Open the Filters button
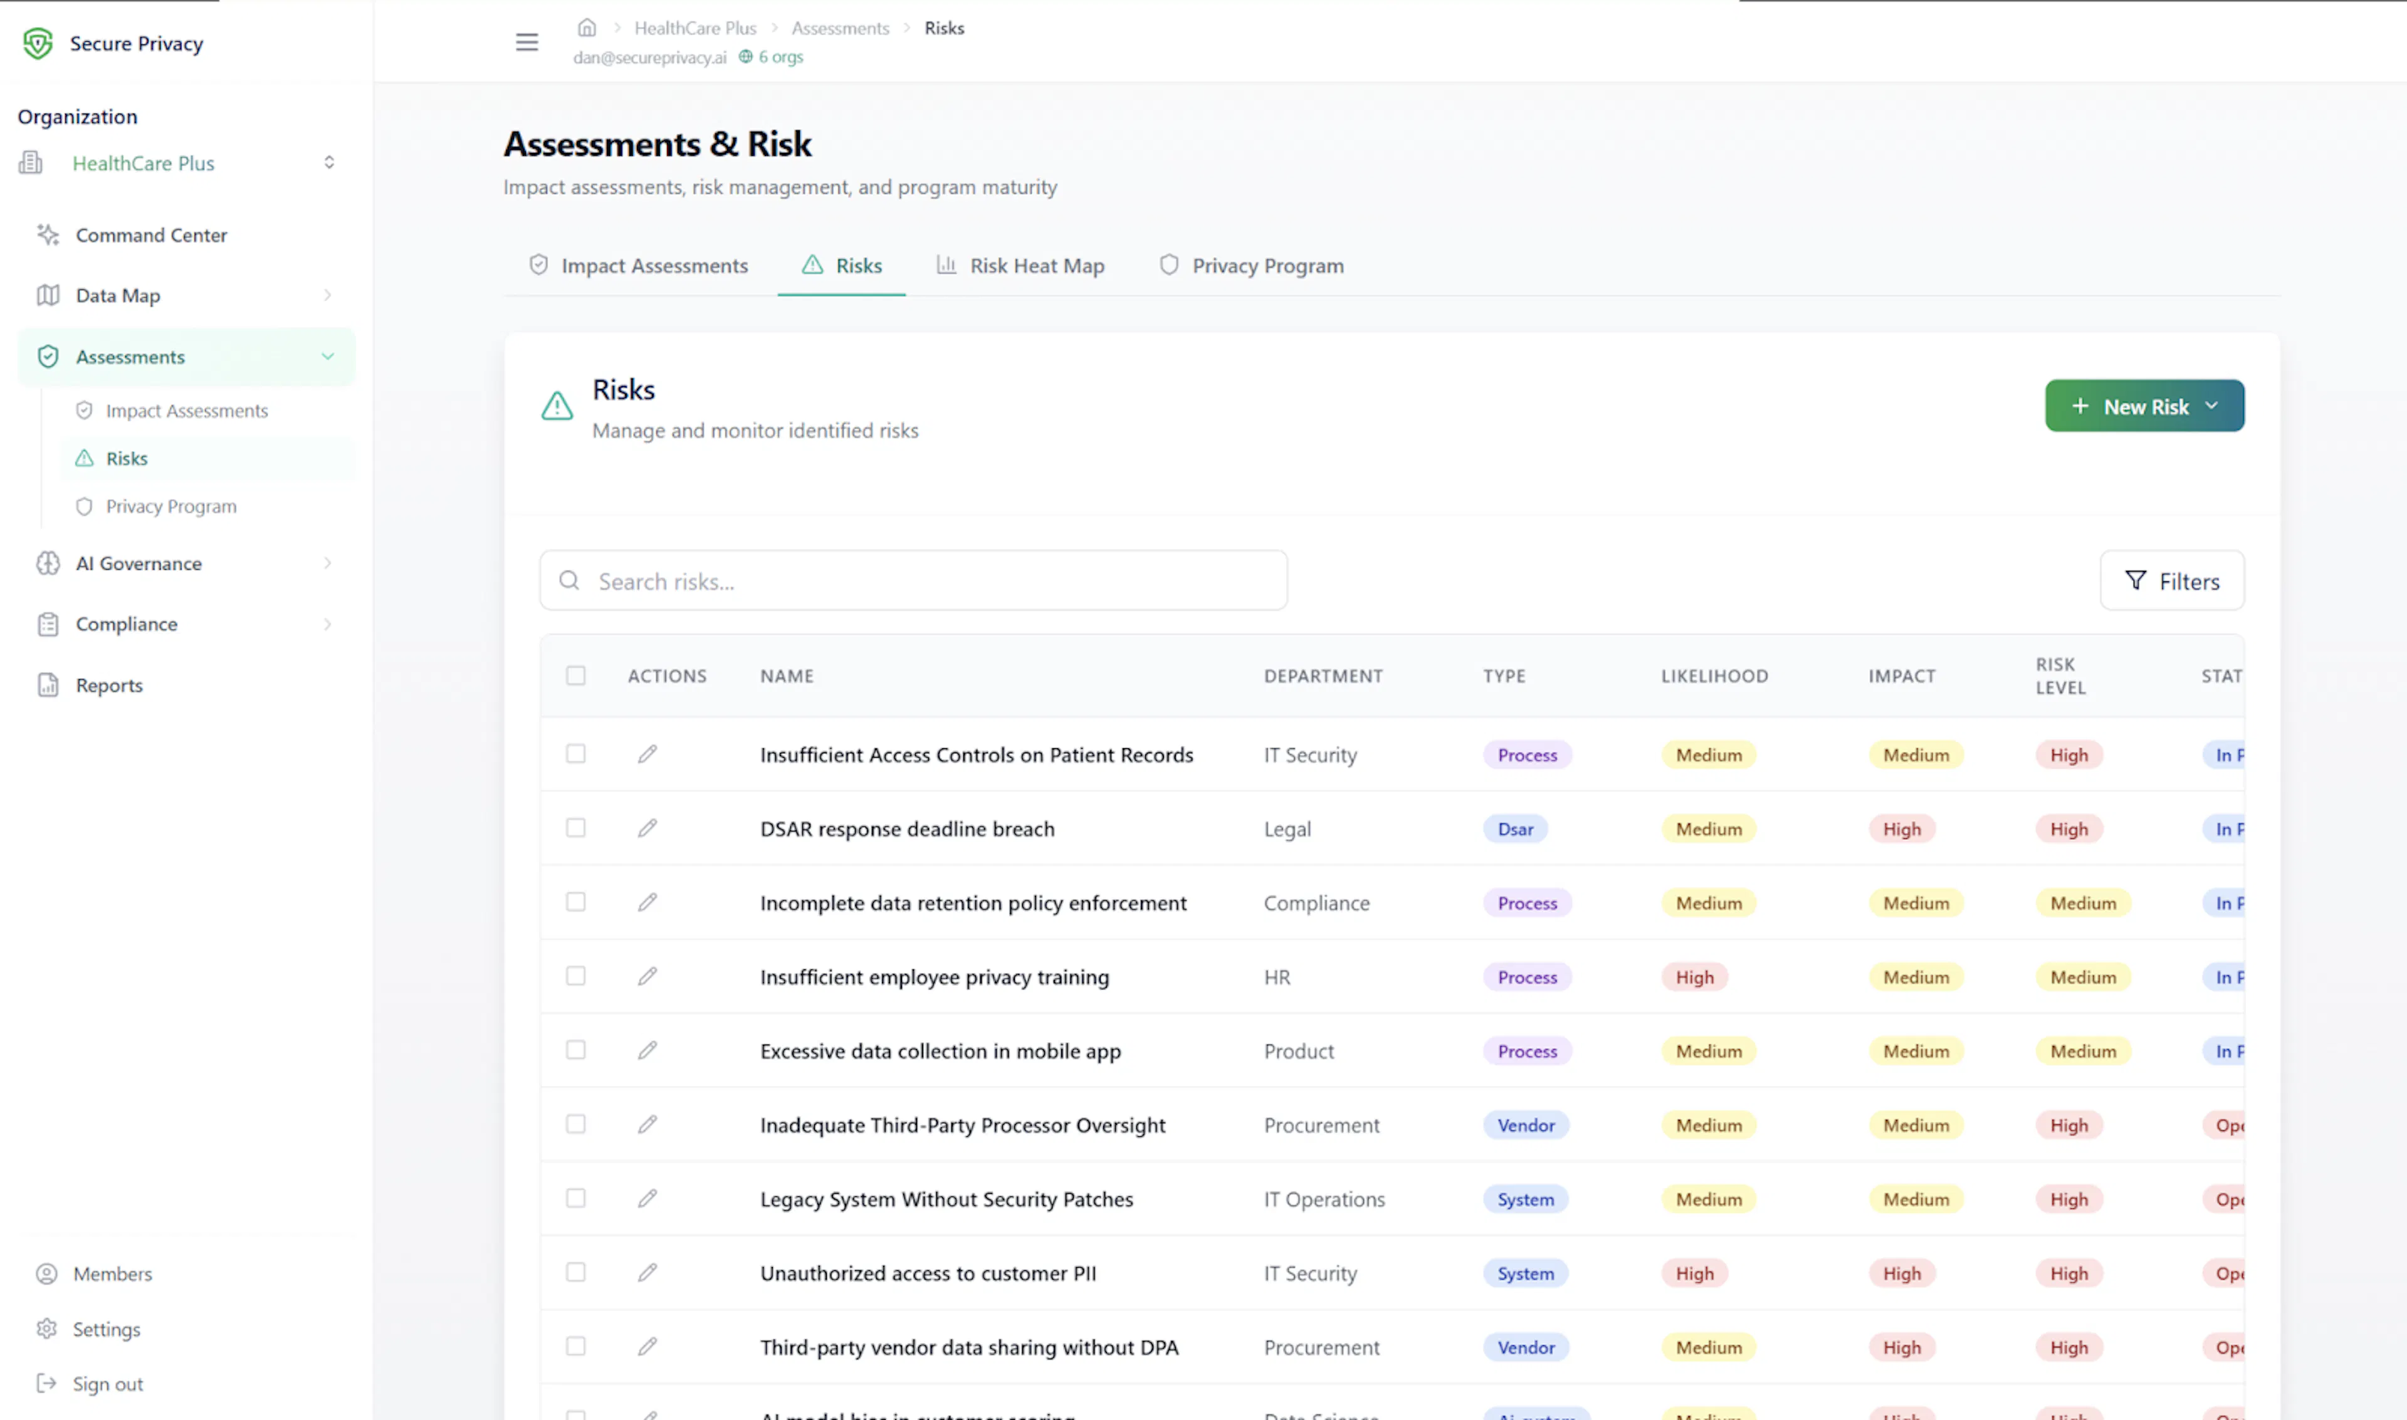2407x1420 pixels. 2173,581
